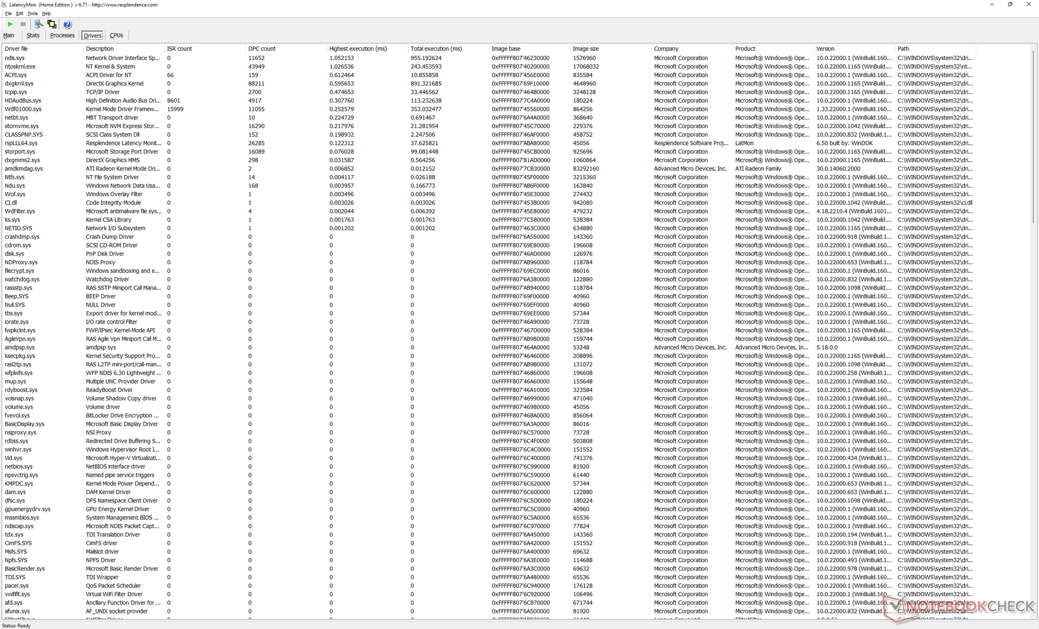
Task: Click the yellow overlapping squares icon
Action: coord(52,24)
